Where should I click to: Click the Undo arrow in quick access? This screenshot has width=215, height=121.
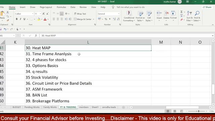point(5,29)
